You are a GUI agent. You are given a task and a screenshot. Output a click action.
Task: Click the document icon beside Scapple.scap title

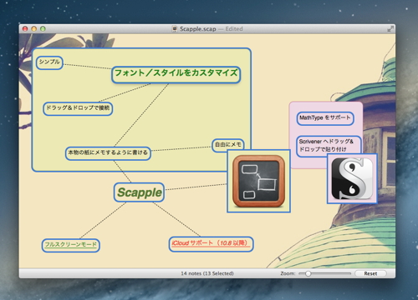pos(175,28)
